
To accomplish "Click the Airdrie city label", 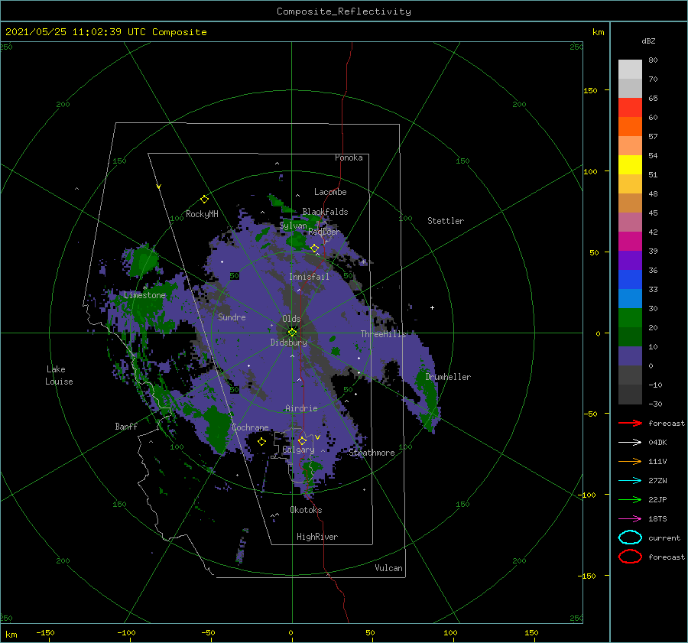I will pyautogui.click(x=301, y=408).
